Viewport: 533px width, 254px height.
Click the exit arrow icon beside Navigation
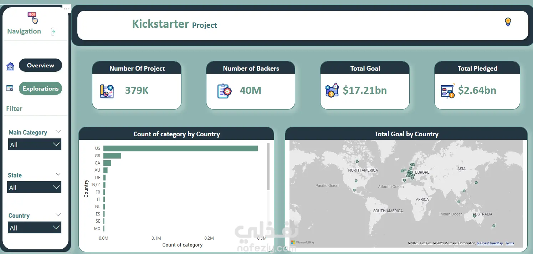pyautogui.click(x=53, y=31)
